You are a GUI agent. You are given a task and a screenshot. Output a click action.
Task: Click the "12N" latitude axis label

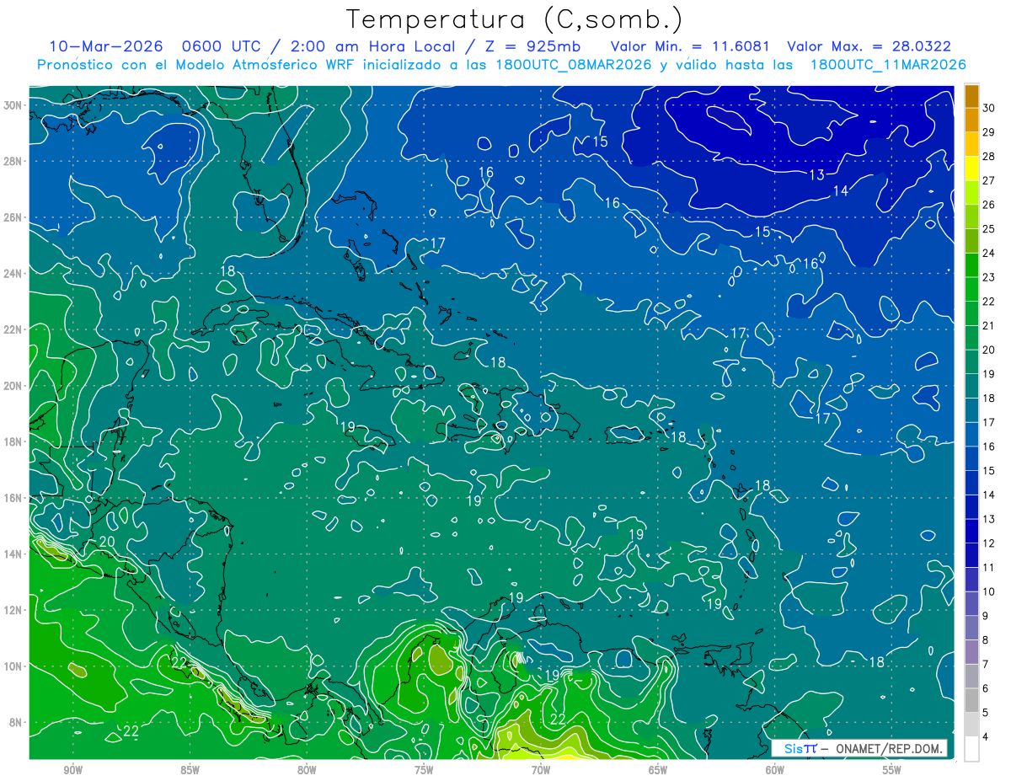[x=13, y=610]
